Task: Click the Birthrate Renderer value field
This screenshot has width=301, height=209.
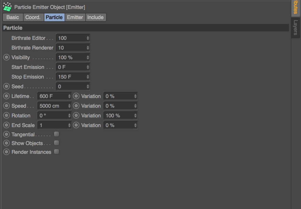Action: pos(73,48)
